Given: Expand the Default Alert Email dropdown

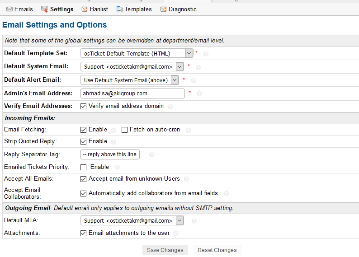Looking at the screenshot, I should click(x=130, y=80).
